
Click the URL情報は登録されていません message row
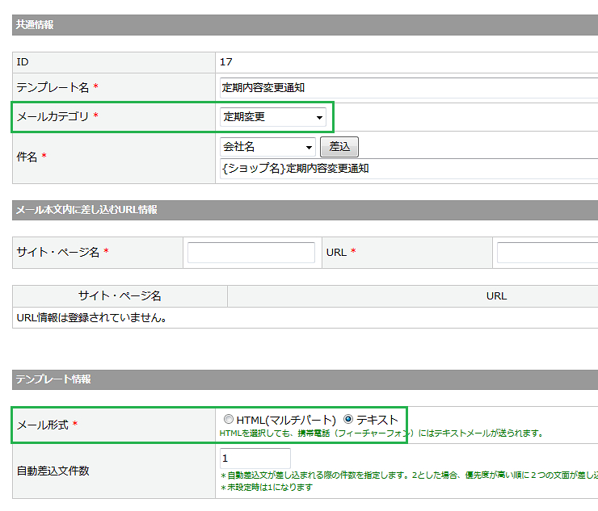coord(92,317)
